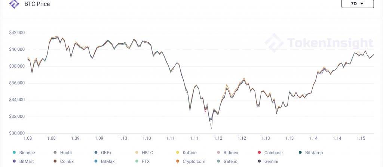Image resolution: width=383 pixels, height=167 pixels.
Task: Click the Bitfinex legend dot
Action: coord(218,152)
